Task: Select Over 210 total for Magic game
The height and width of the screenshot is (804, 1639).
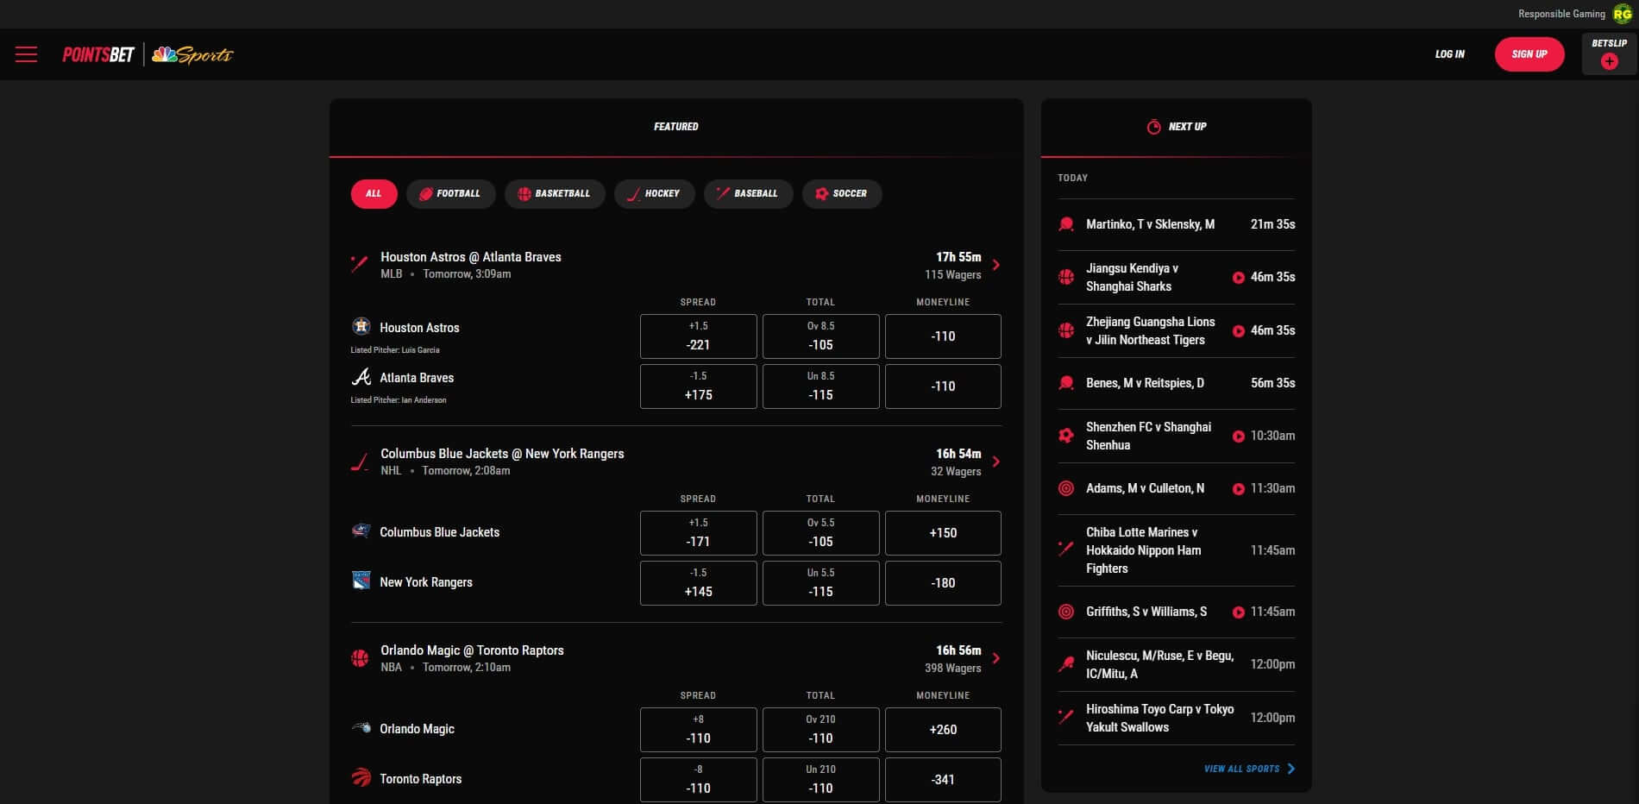Action: [820, 730]
